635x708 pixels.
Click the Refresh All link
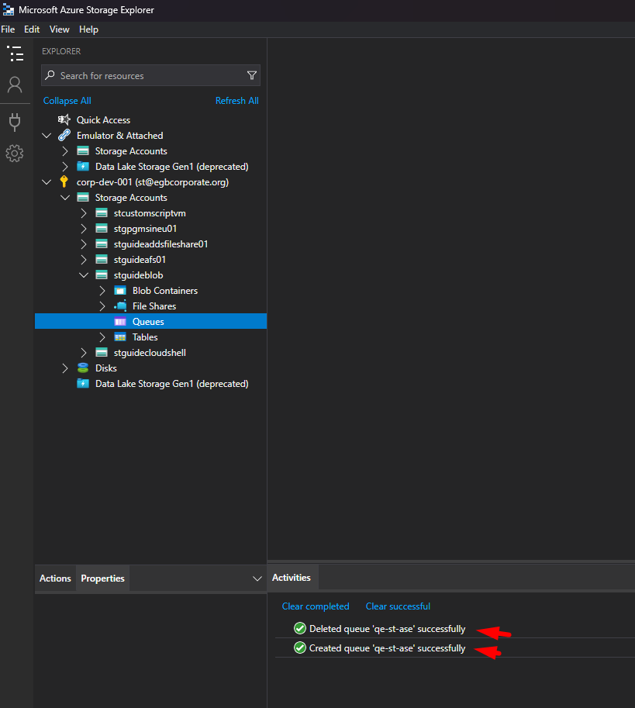click(x=237, y=100)
